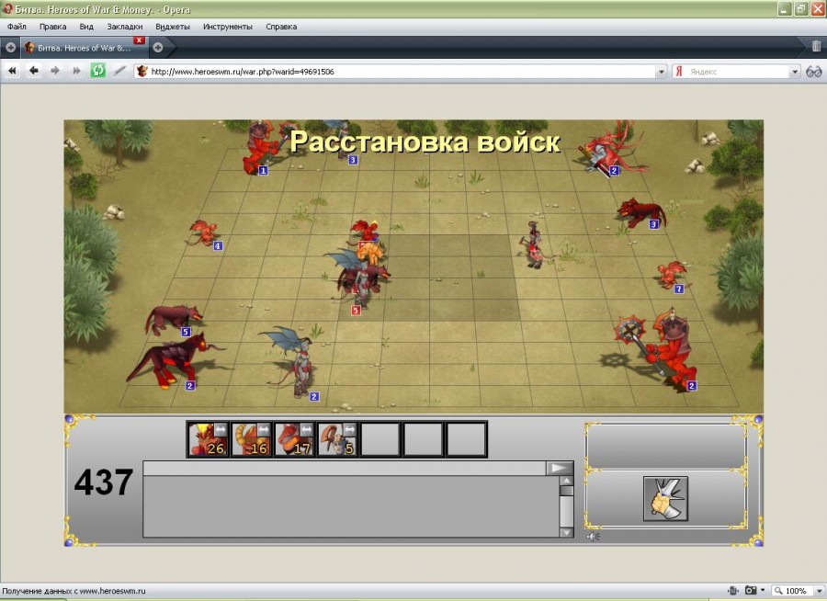Reload the page with green refresh icon
The height and width of the screenshot is (601, 827).
click(97, 71)
